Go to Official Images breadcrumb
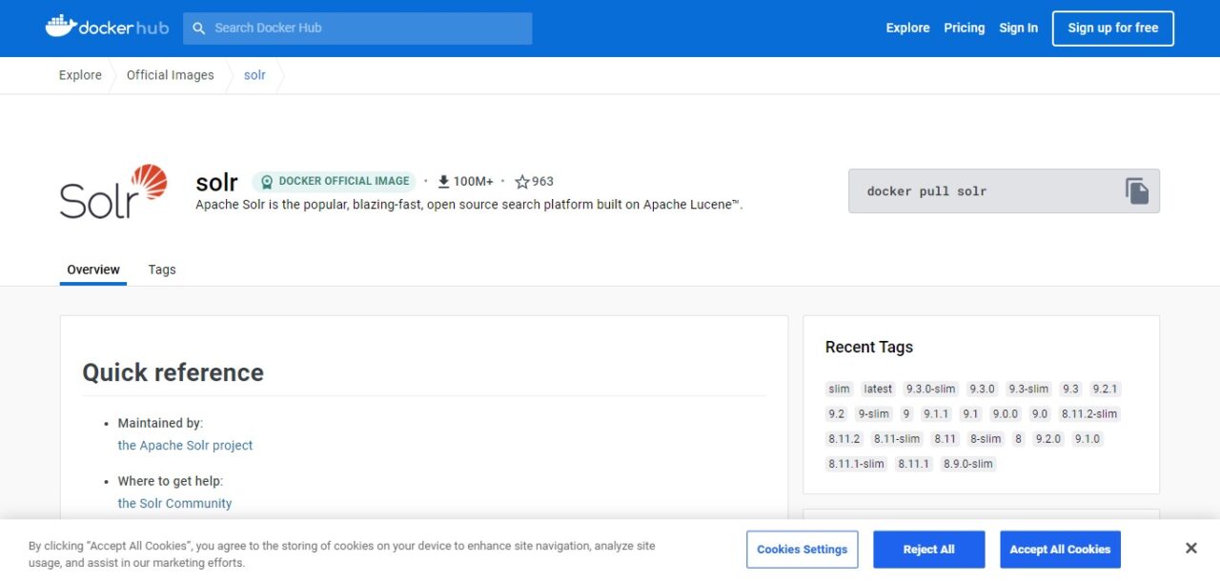 pyautogui.click(x=171, y=75)
